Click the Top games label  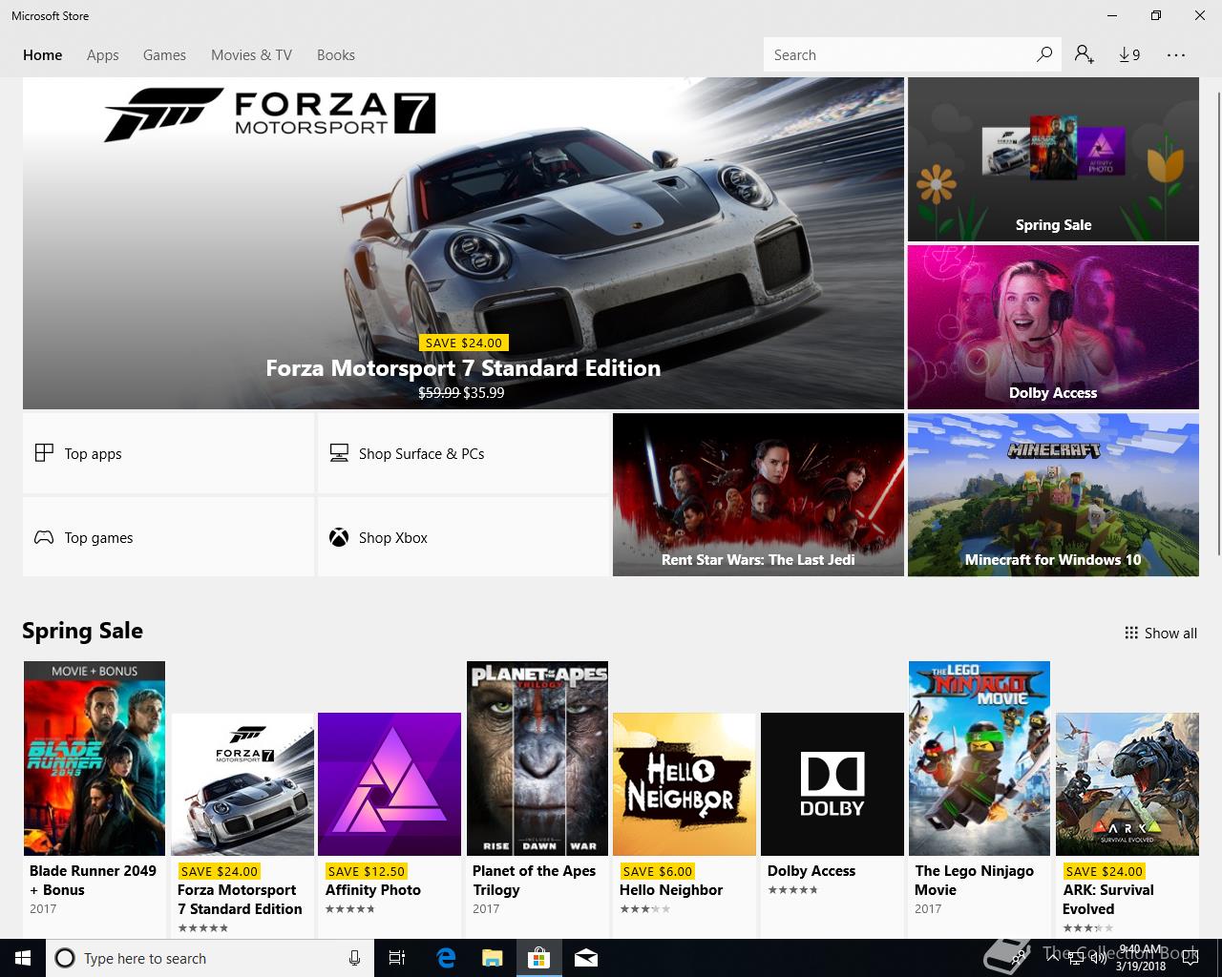click(x=99, y=537)
